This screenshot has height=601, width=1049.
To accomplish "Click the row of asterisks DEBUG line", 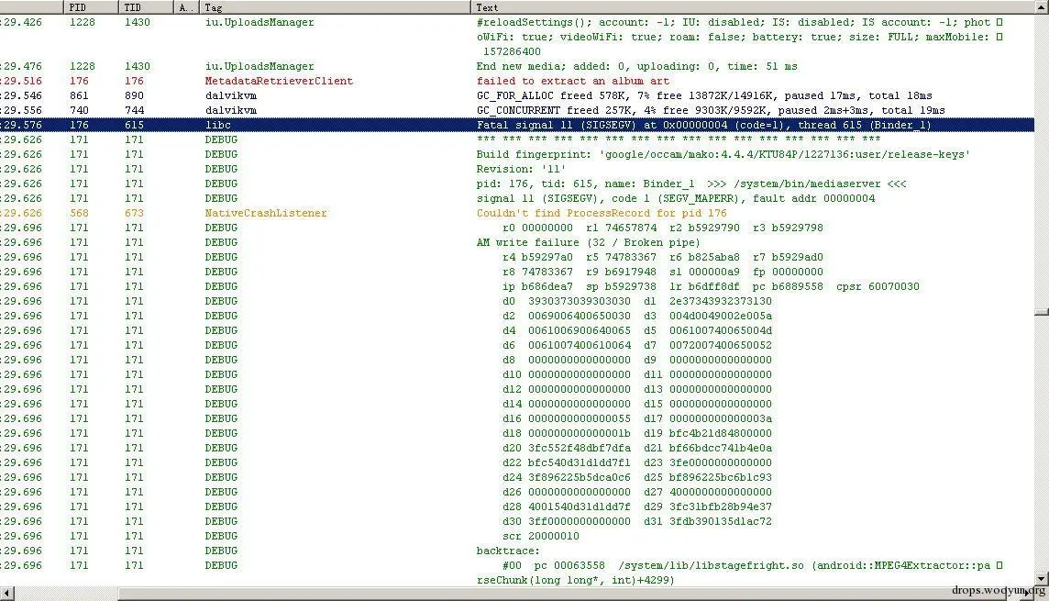I will 679,139.
